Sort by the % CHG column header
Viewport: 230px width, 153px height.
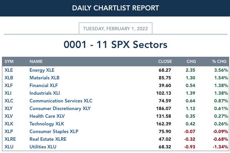coord(219,61)
